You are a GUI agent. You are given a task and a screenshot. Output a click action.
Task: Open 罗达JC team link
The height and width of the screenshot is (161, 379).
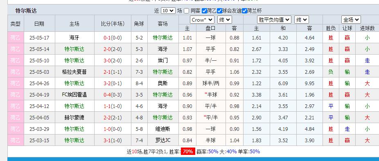pos(163,140)
